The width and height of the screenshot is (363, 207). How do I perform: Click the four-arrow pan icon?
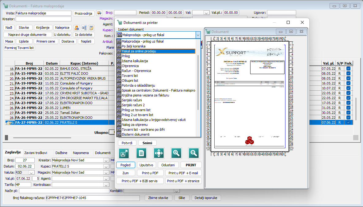(159, 153)
